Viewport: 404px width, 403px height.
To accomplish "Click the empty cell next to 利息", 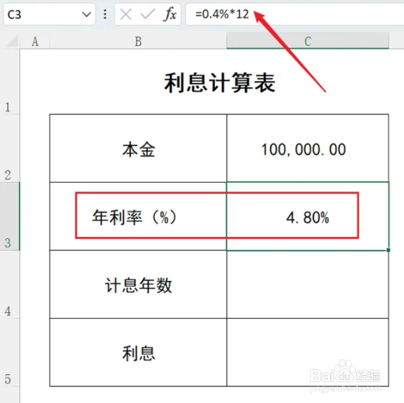I will coord(308,352).
